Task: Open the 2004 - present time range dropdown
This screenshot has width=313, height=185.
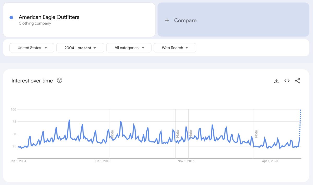Action: tap(80, 48)
